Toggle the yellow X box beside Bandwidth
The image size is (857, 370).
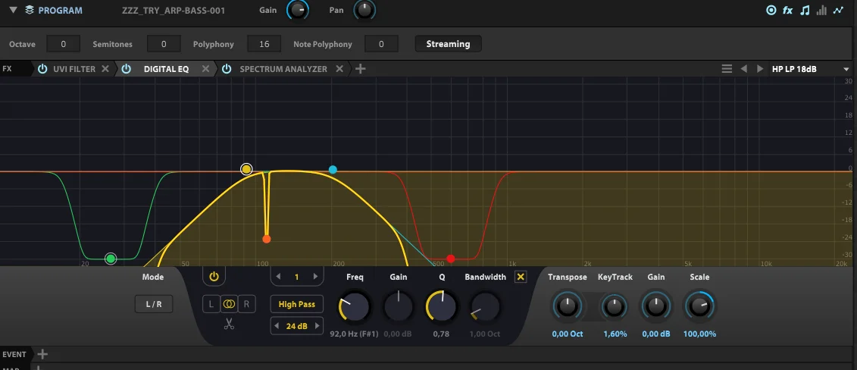tap(521, 277)
